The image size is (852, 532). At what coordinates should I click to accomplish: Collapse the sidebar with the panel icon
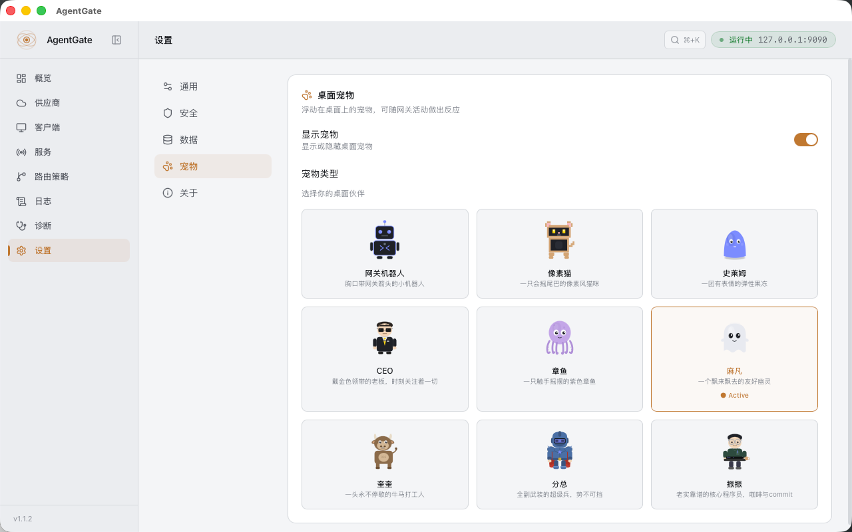116,40
